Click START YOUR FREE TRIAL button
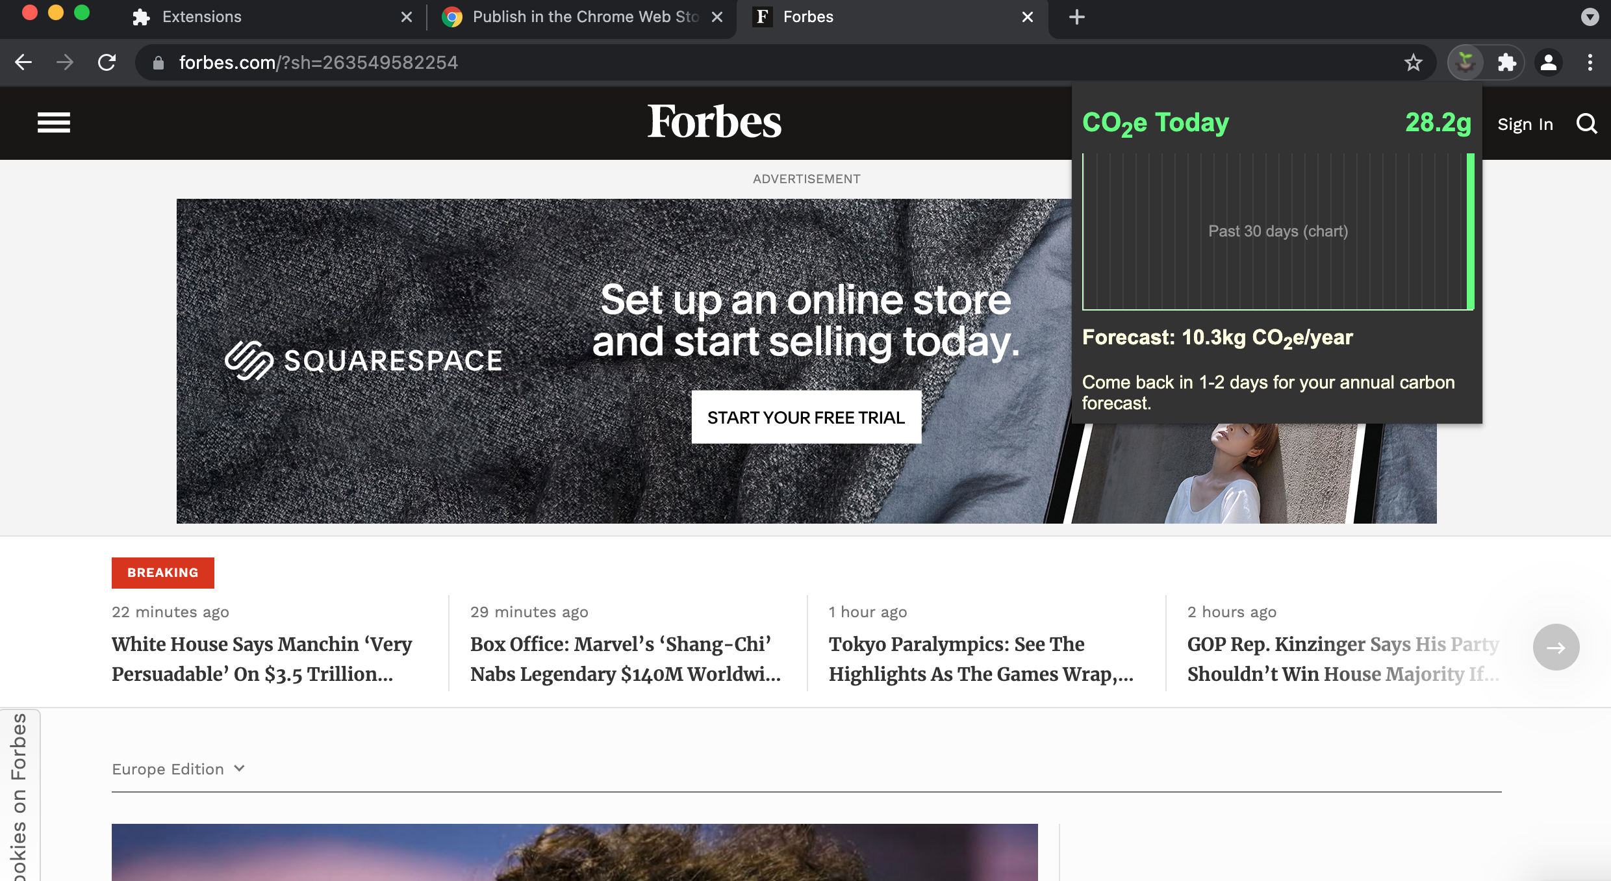 point(805,418)
